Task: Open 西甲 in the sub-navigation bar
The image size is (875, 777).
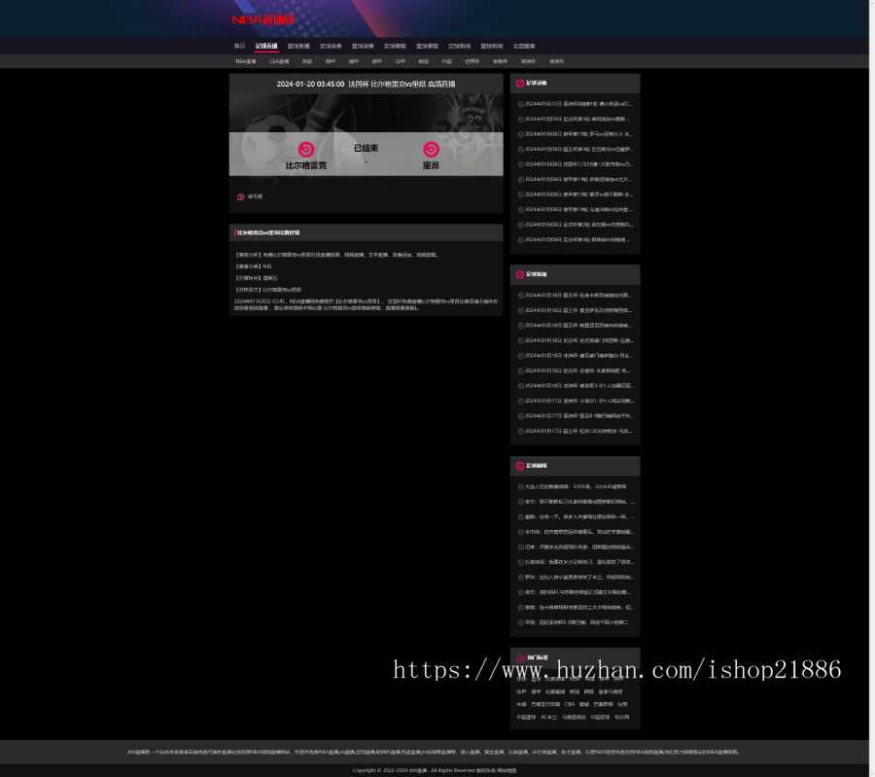Action: pyautogui.click(x=331, y=61)
